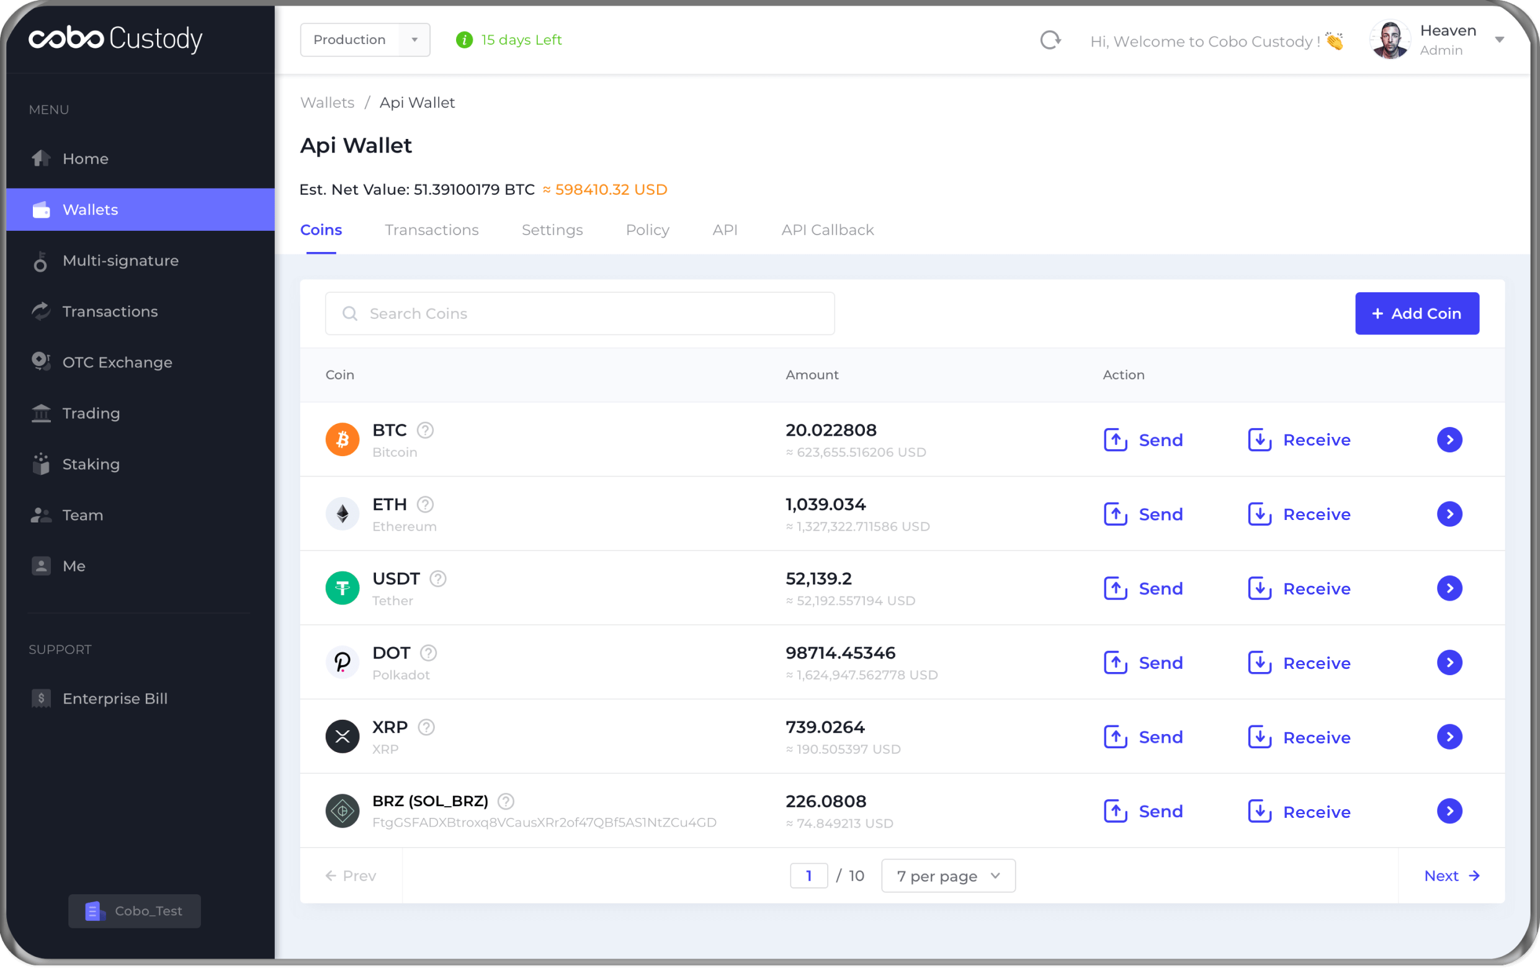The image size is (1540, 968).
Task: Expand the user account dropdown arrow
Action: click(1499, 40)
